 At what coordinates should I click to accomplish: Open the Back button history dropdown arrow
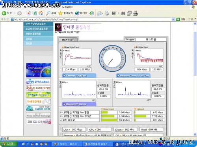click(x=14, y=13)
